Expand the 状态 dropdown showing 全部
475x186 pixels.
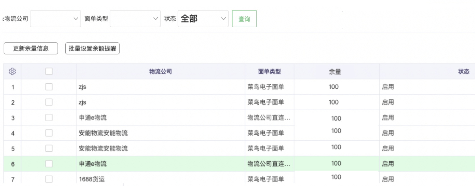coord(203,19)
